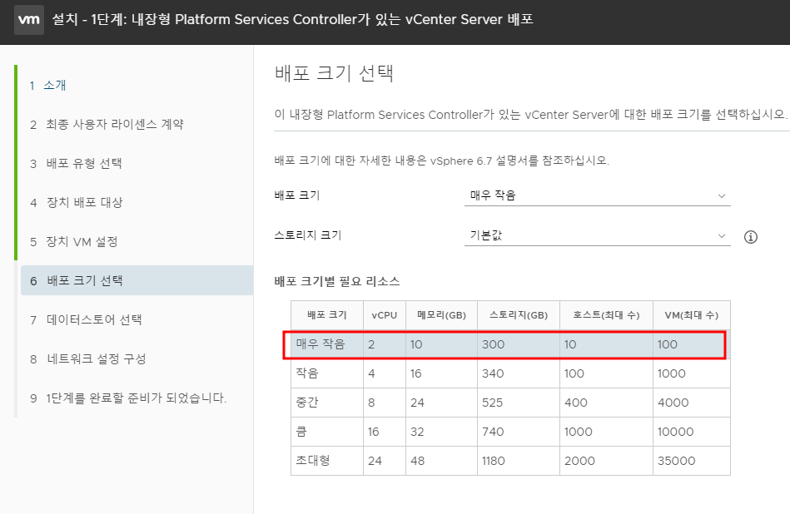Select step 8 네트워크 설정 구성
The height and width of the screenshot is (514, 790).
coord(87,359)
